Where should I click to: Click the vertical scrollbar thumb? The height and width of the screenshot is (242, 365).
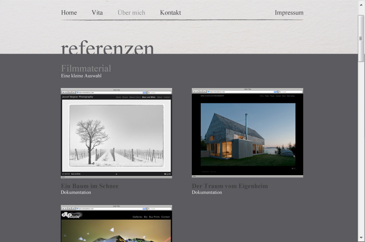click(x=361, y=38)
